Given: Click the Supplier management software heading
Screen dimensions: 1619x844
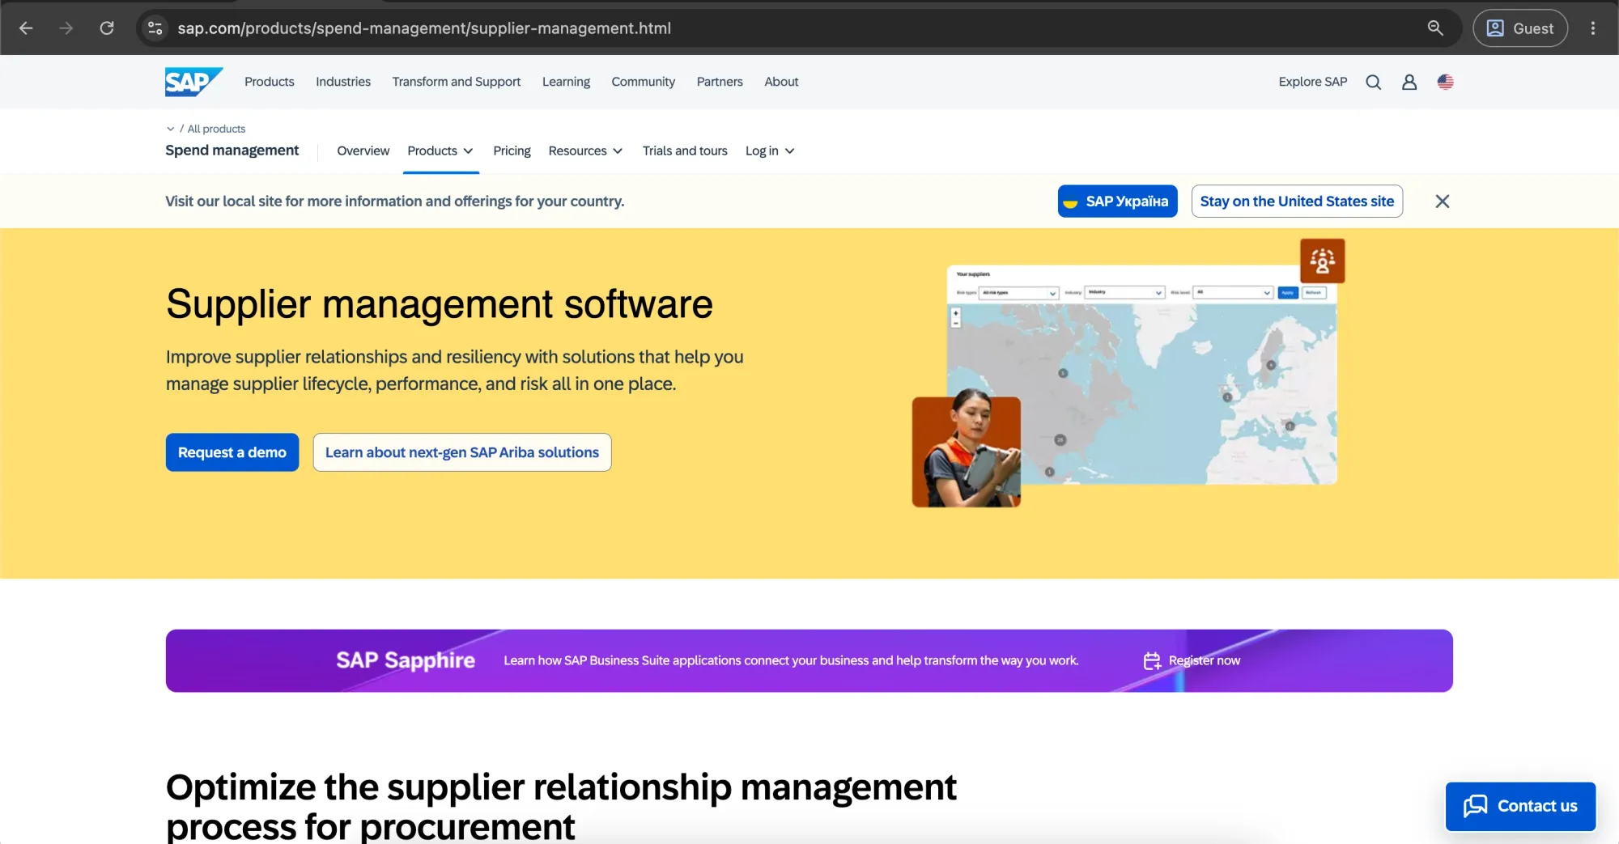Looking at the screenshot, I should click(440, 304).
